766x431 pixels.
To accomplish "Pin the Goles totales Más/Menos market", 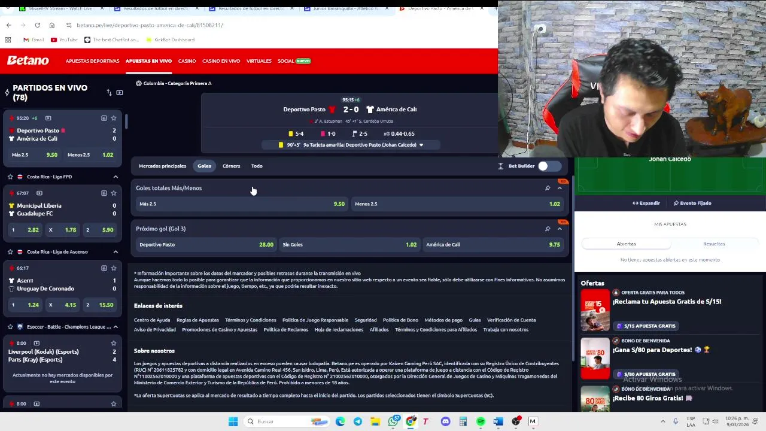I will pos(548,188).
